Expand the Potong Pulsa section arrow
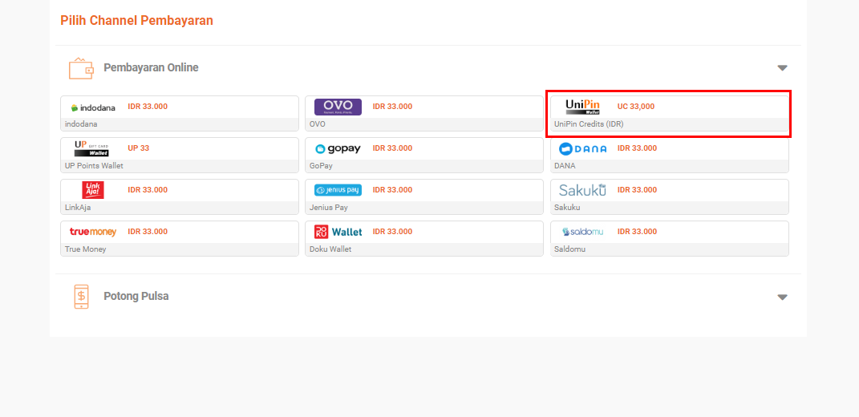The width and height of the screenshot is (859, 417). [x=782, y=297]
